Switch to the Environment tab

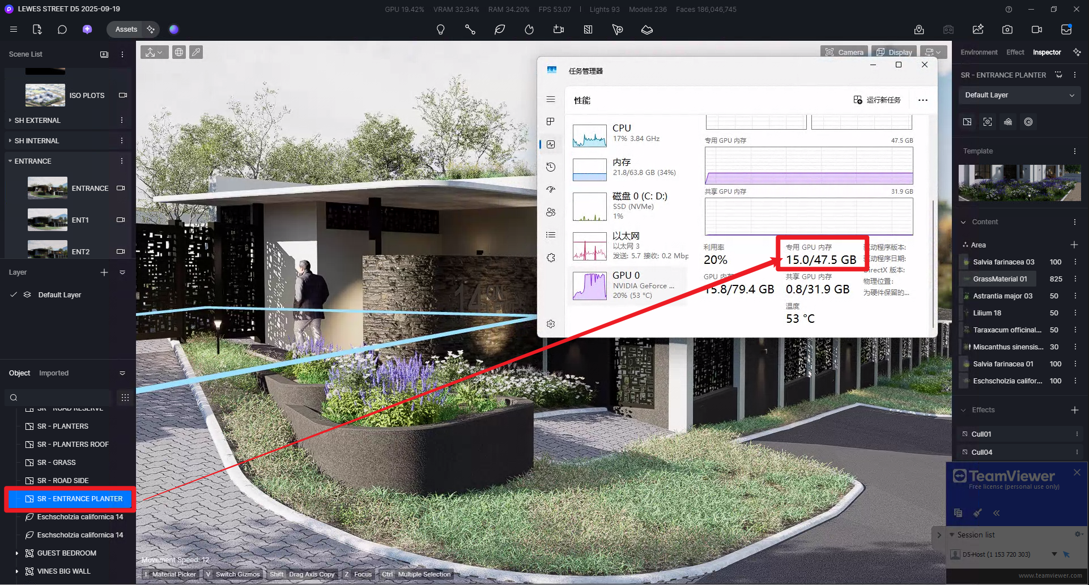[x=979, y=52]
